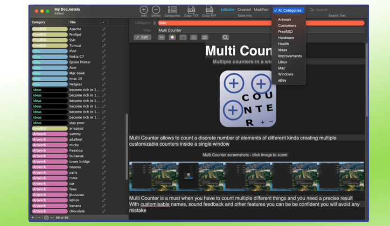Select the Apache note row
The image size is (390, 226).
click(78, 29)
